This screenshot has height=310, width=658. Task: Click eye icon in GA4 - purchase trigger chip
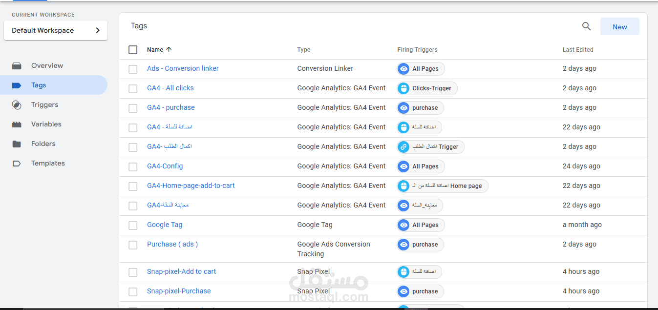403,108
